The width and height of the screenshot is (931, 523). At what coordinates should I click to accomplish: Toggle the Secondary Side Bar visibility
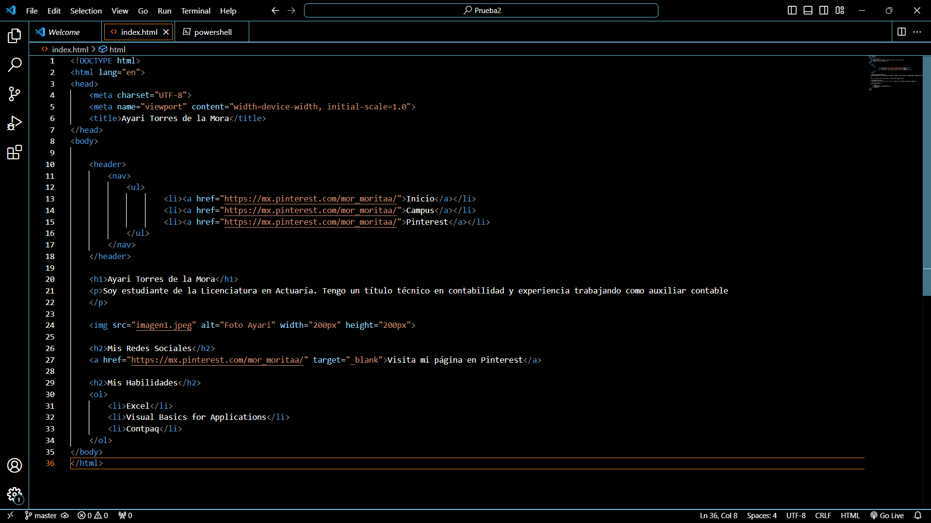824,10
